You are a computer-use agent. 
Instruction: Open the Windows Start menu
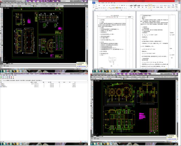pyautogui.click(x=2, y=71)
